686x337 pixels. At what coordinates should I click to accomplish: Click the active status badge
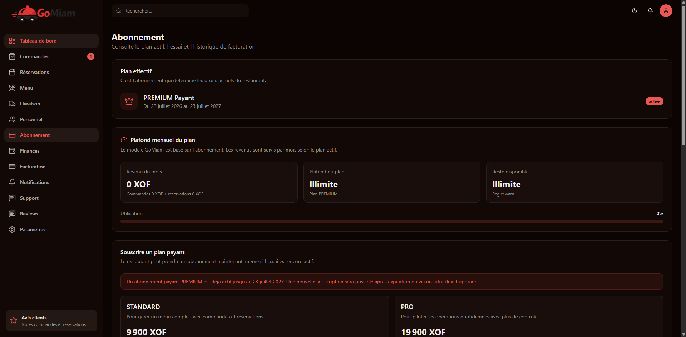click(x=655, y=101)
